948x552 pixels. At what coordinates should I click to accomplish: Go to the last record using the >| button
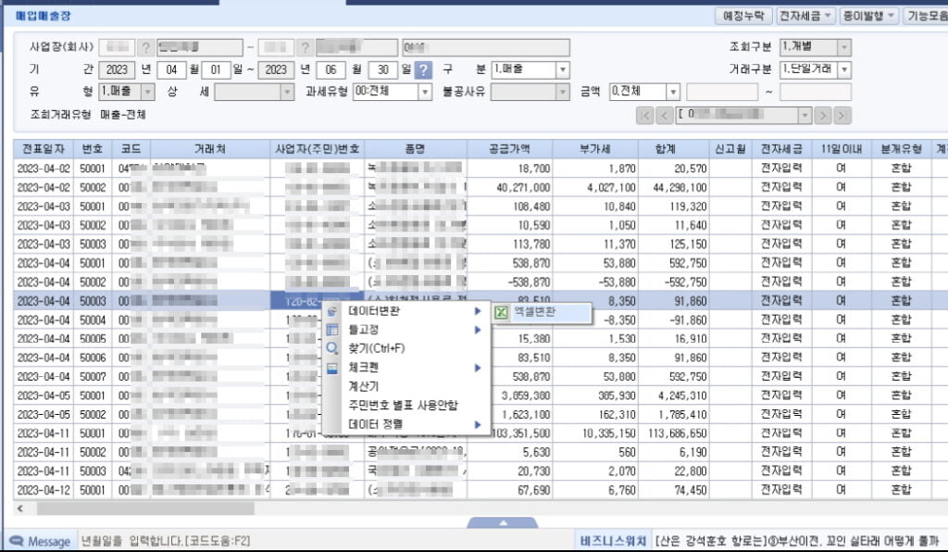[x=842, y=115]
